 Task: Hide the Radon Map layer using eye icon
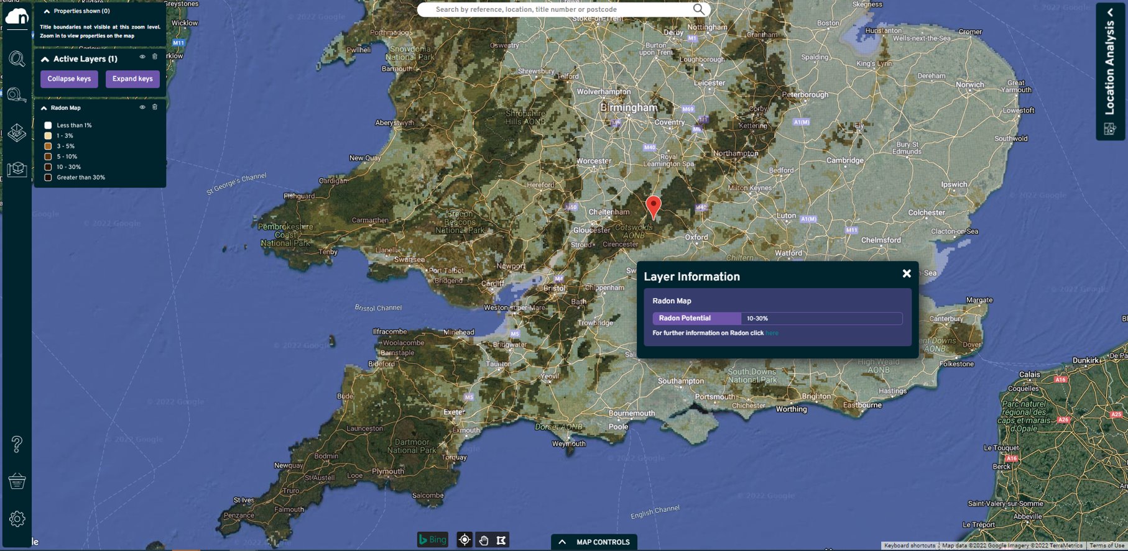point(142,107)
